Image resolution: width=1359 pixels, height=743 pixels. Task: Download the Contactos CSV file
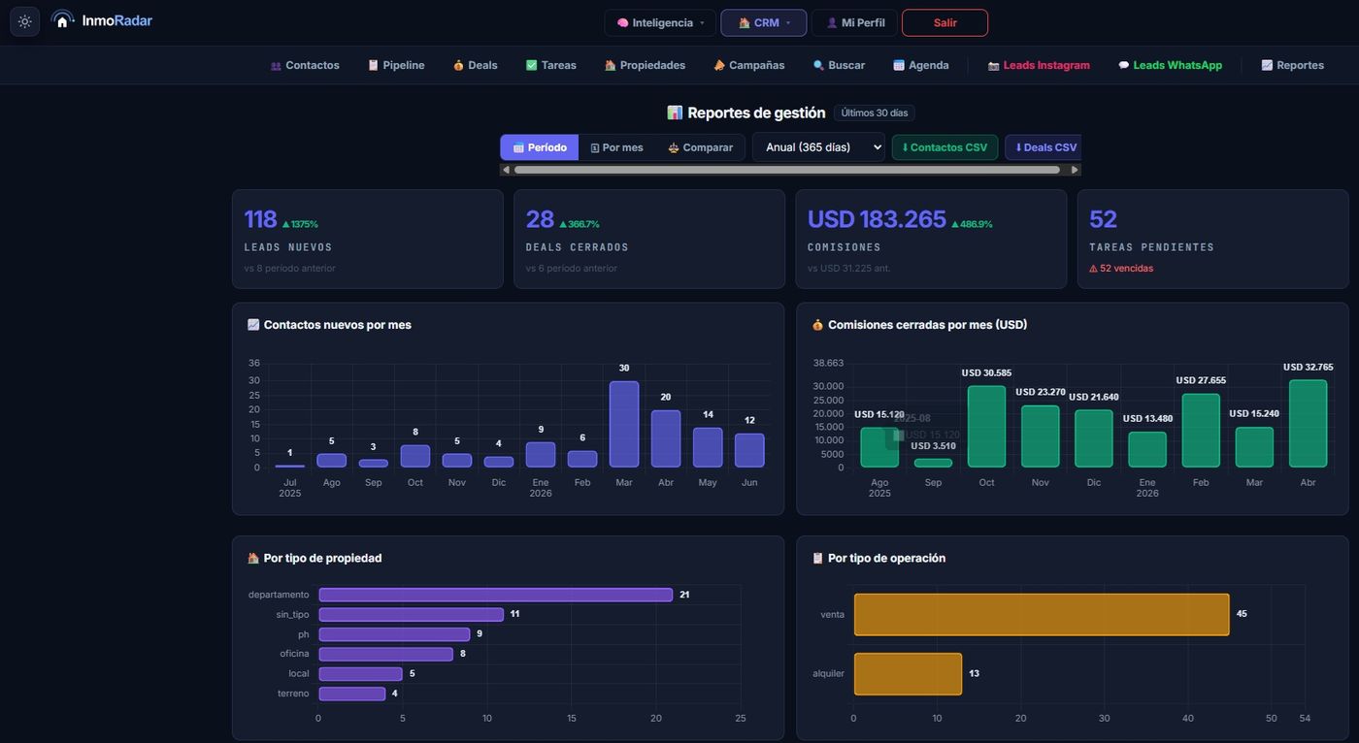tap(945, 147)
